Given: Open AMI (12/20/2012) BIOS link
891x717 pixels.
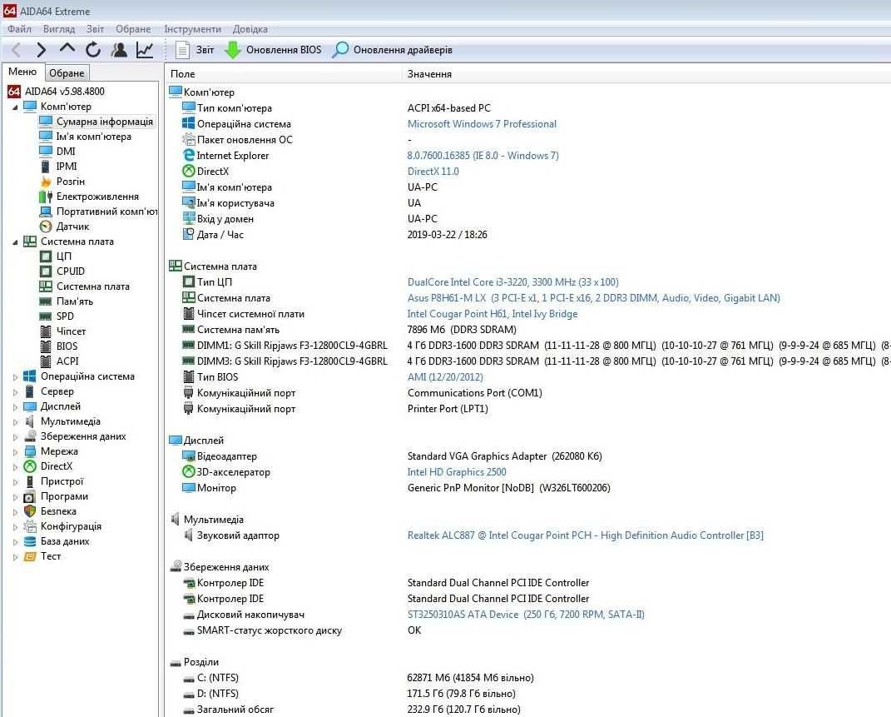Looking at the screenshot, I should click(445, 377).
